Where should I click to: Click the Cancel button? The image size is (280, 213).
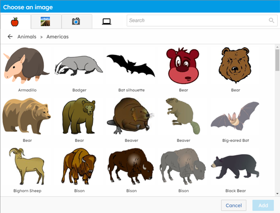234,205
